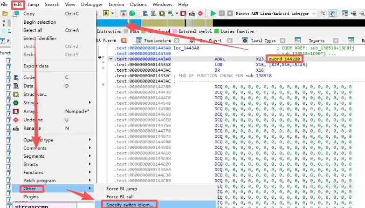The height and width of the screenshot is (208, 365).
Task: Open the Other submenu
Action: coord(53,188)
